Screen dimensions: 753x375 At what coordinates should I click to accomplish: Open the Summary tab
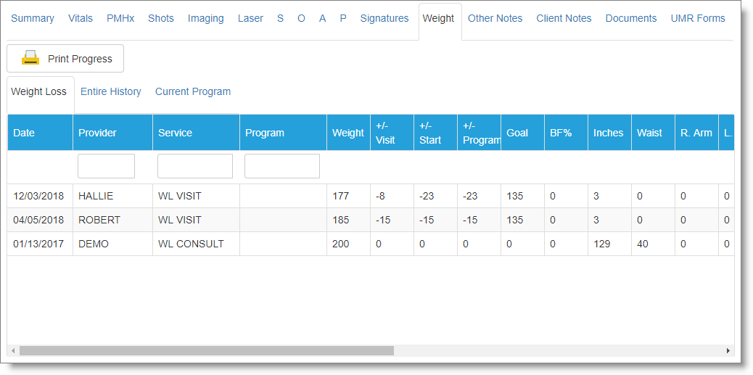(33, 18)
